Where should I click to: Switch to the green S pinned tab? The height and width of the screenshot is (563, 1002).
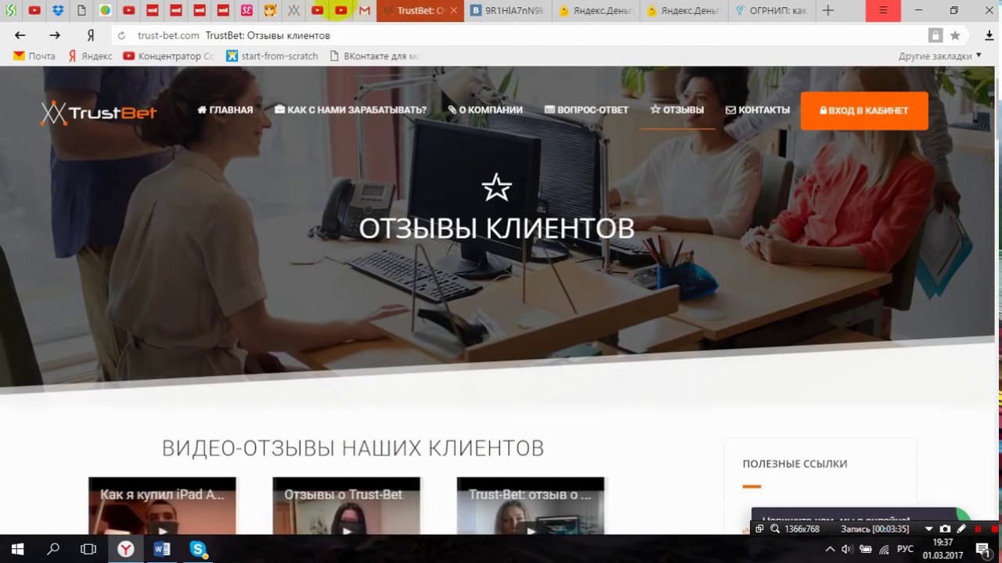click(11, 11)
